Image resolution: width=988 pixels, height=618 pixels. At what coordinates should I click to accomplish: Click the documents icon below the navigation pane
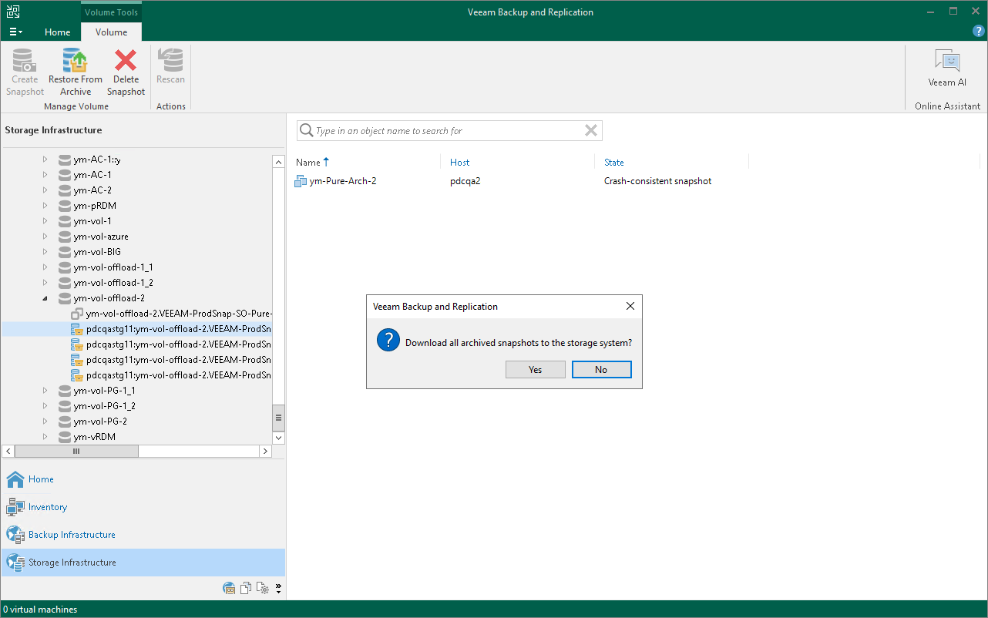tap(246, 588)
